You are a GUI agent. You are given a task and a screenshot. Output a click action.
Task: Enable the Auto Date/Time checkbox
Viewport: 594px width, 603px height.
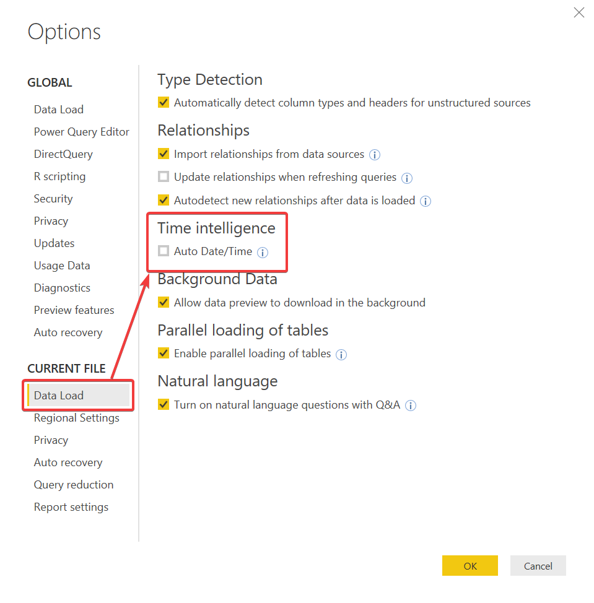tap(164, 251)
